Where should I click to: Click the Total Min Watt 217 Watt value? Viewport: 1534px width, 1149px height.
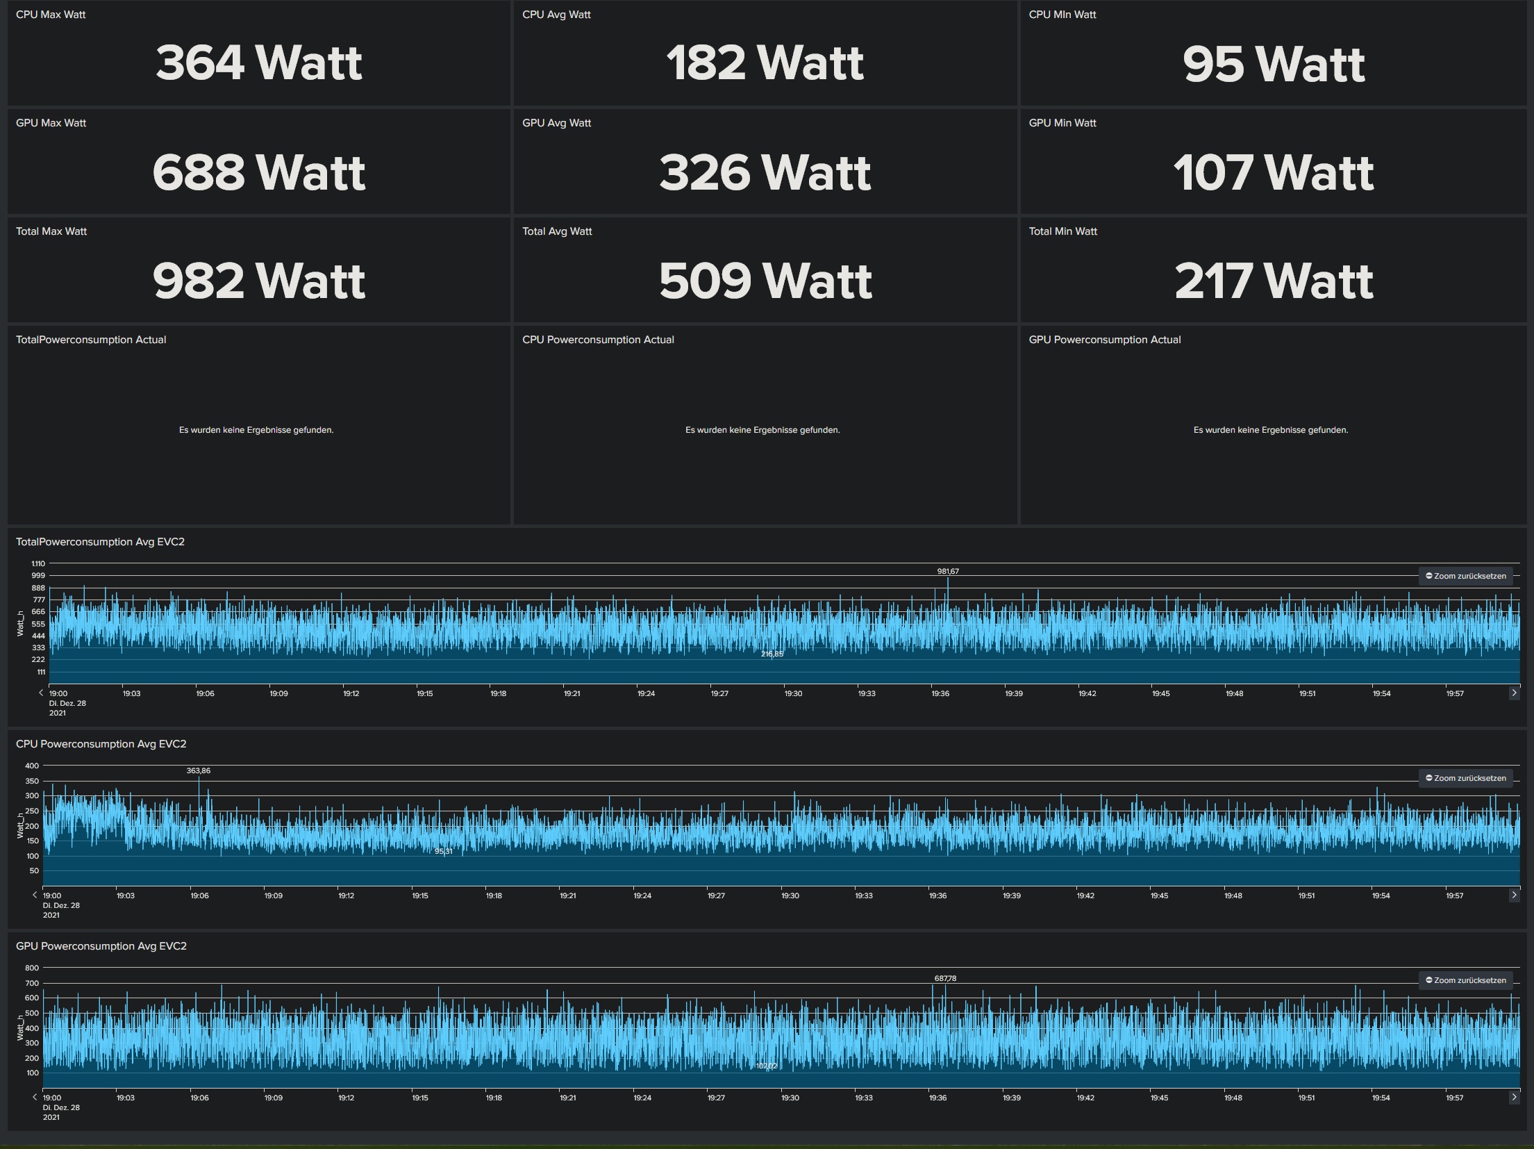[x=1273, y=280]
